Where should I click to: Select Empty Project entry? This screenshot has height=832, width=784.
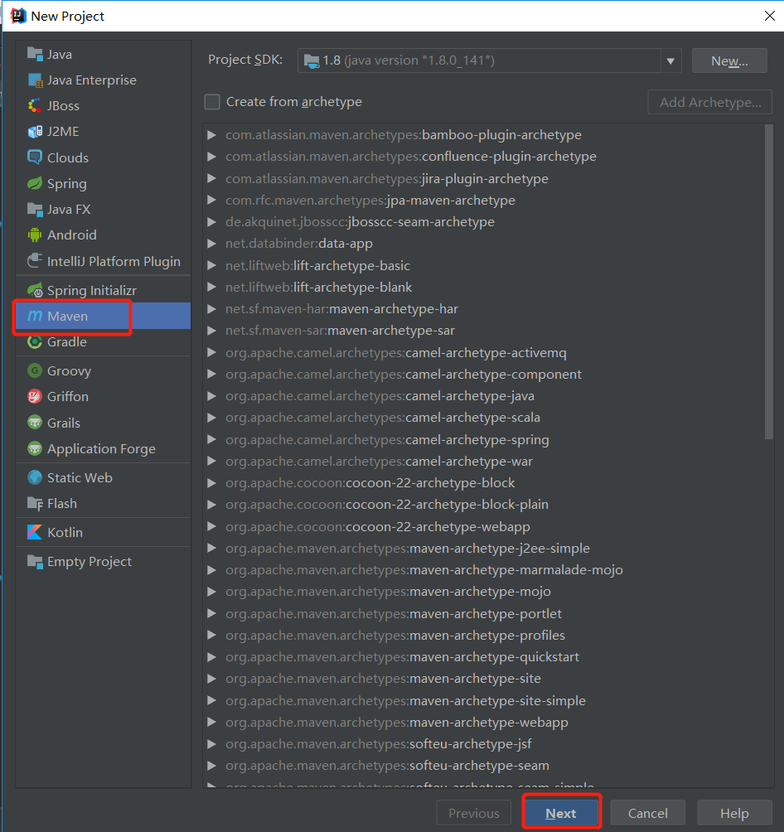pos(103,561)
